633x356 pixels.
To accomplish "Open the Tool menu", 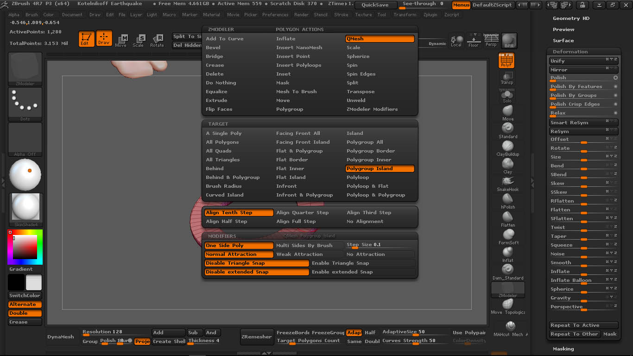I will pyautogui.click(x=381, y=14).
